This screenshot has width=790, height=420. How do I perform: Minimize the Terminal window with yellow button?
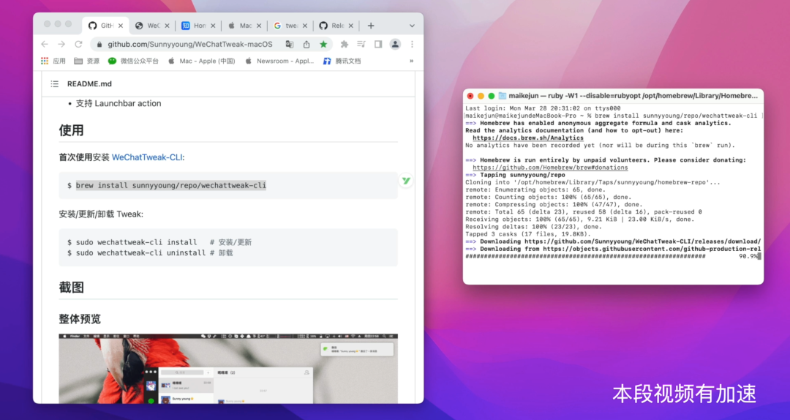pos(481,96)
